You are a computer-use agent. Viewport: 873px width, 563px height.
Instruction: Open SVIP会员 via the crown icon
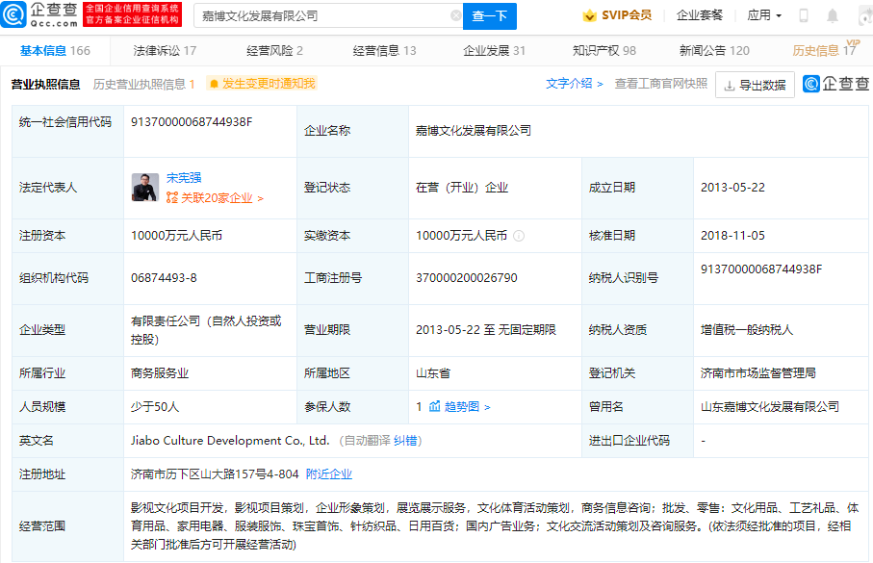(x=590, y=15)
